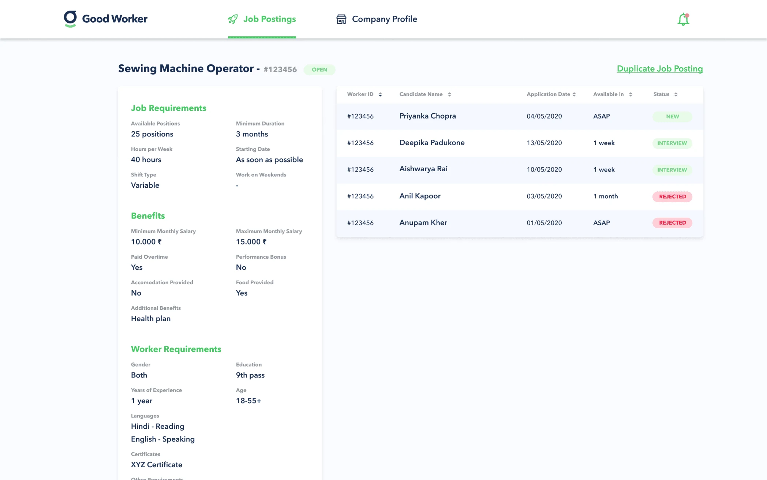This screenshot has height=480, width=767.
Task: Sort by Application Date arrows
Action: (574, 94)
